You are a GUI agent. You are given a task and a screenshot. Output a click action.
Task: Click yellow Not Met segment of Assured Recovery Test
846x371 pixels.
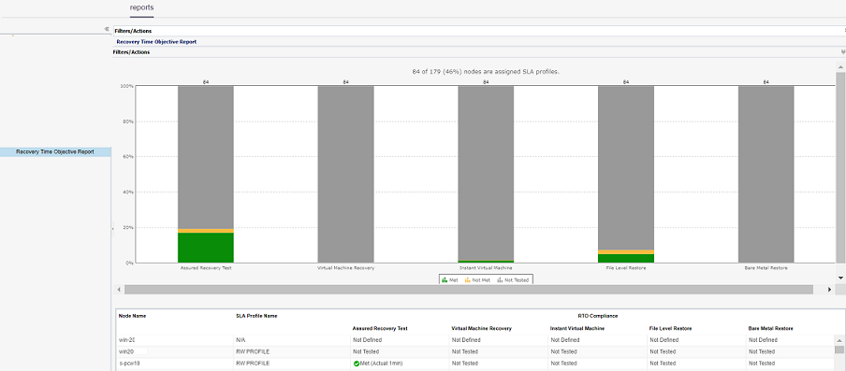(206, 231)
